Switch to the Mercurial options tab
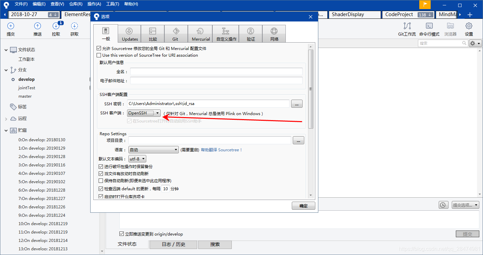Viewport: 483px width, 255px height. [201, 34]
